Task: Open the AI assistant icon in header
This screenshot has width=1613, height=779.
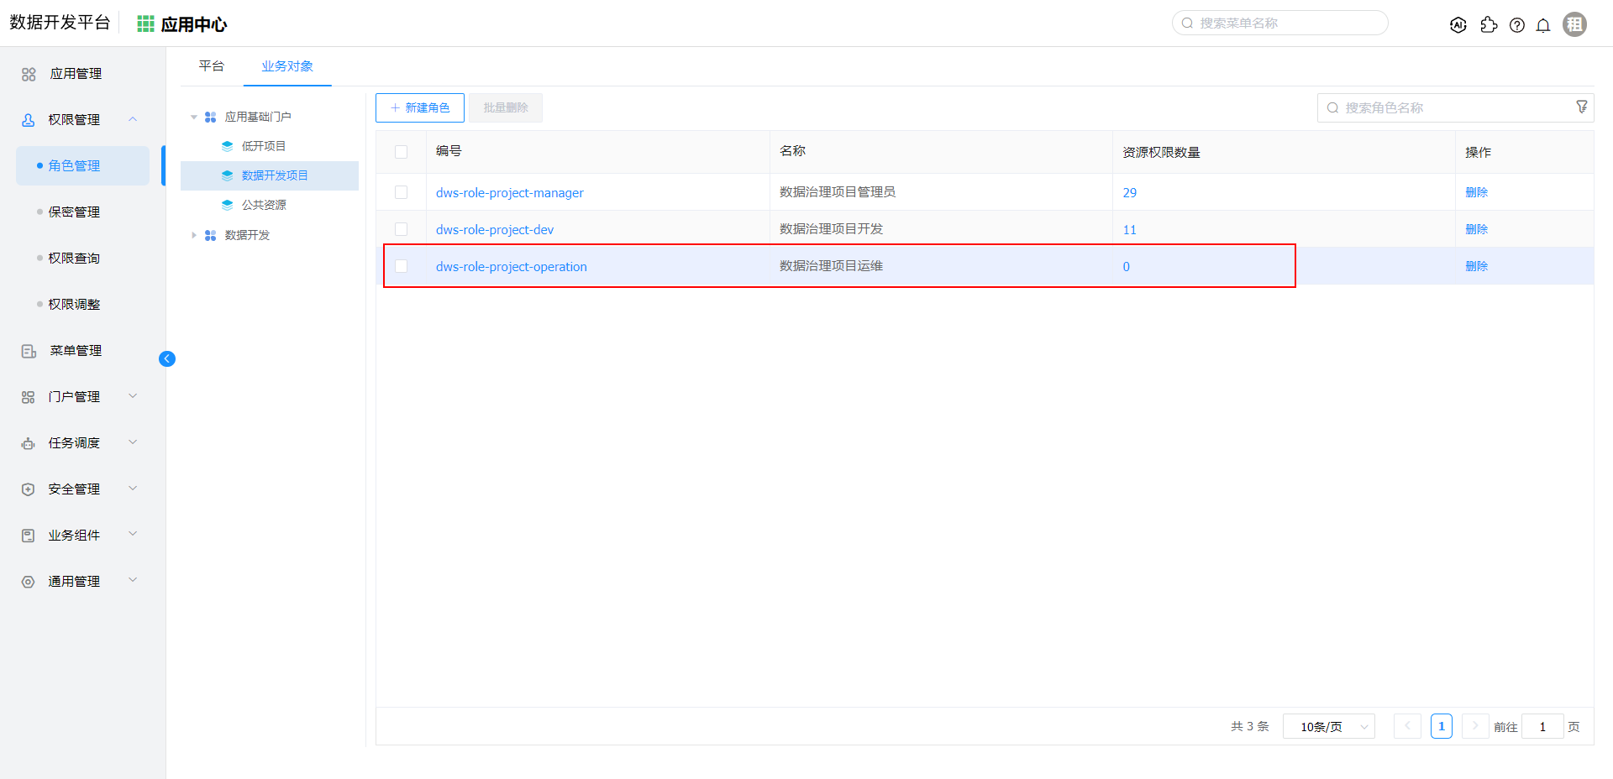Action: [1458, 25]
